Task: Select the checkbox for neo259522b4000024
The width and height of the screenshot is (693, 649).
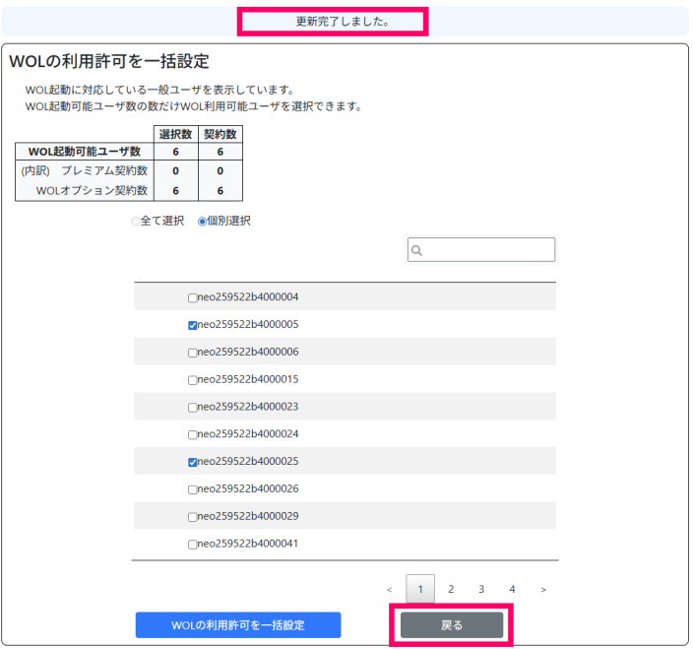Action: coord(192,434)
